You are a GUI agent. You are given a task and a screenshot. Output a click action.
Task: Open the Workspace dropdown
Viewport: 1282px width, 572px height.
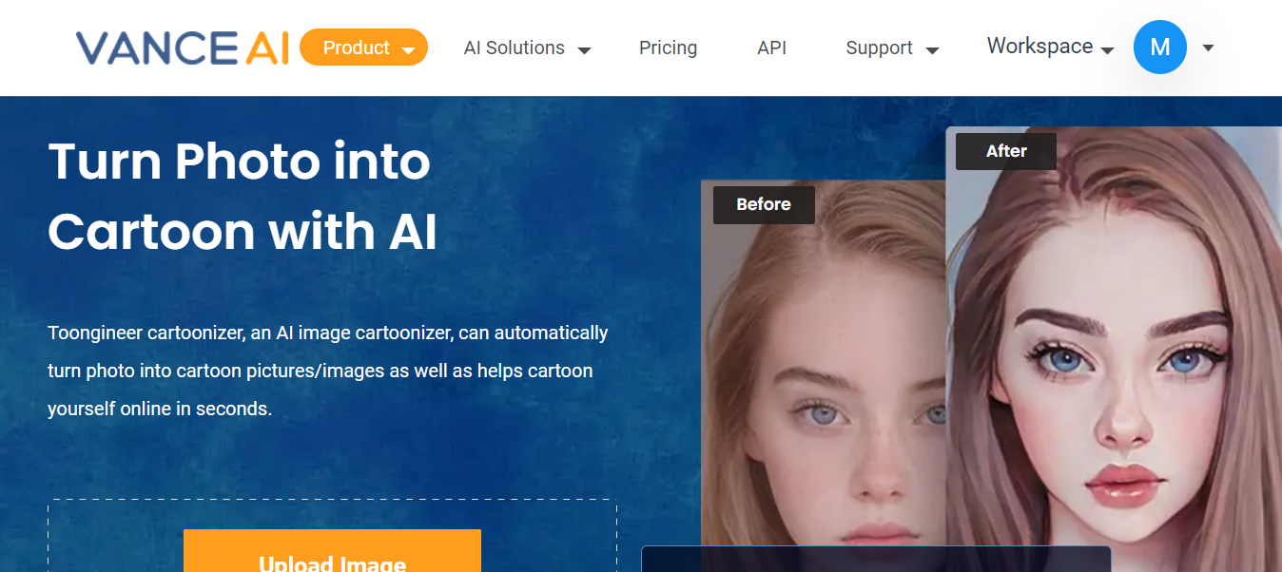point(1050,47)
